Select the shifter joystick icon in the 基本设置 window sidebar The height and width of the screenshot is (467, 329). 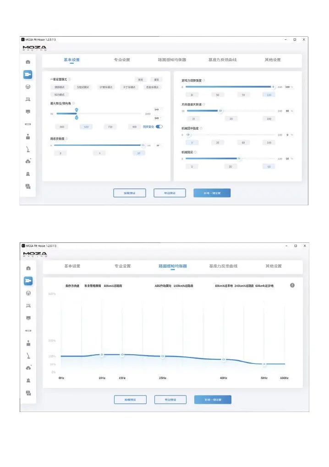pyautogui.click(x=28, y=137)
